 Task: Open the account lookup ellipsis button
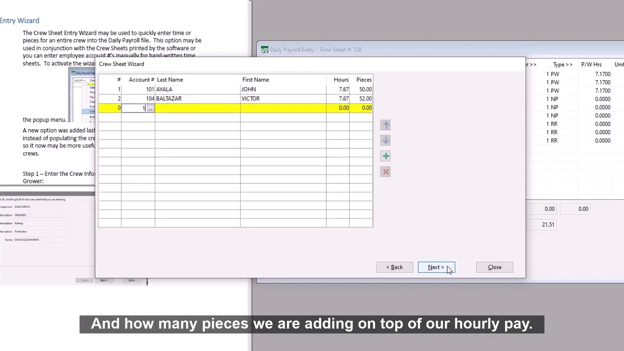(150, 109)
